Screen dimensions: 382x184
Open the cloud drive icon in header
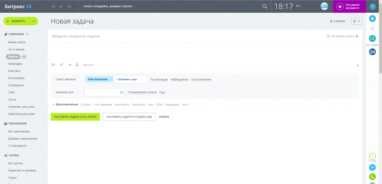point(69,7)
